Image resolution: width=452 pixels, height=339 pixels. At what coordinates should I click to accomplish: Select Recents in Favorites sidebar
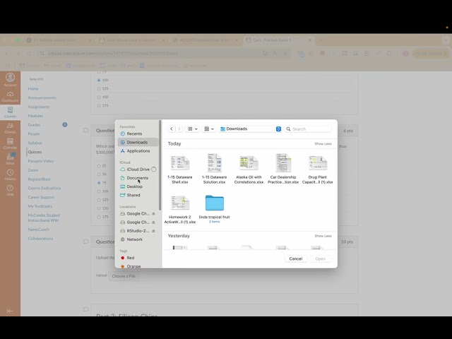click(x=134, y=133)
